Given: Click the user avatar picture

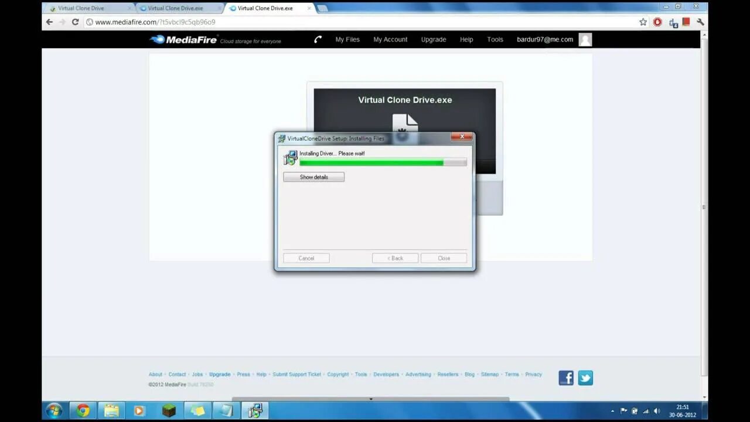Looking at the screenshot, I should pos(585,39).
